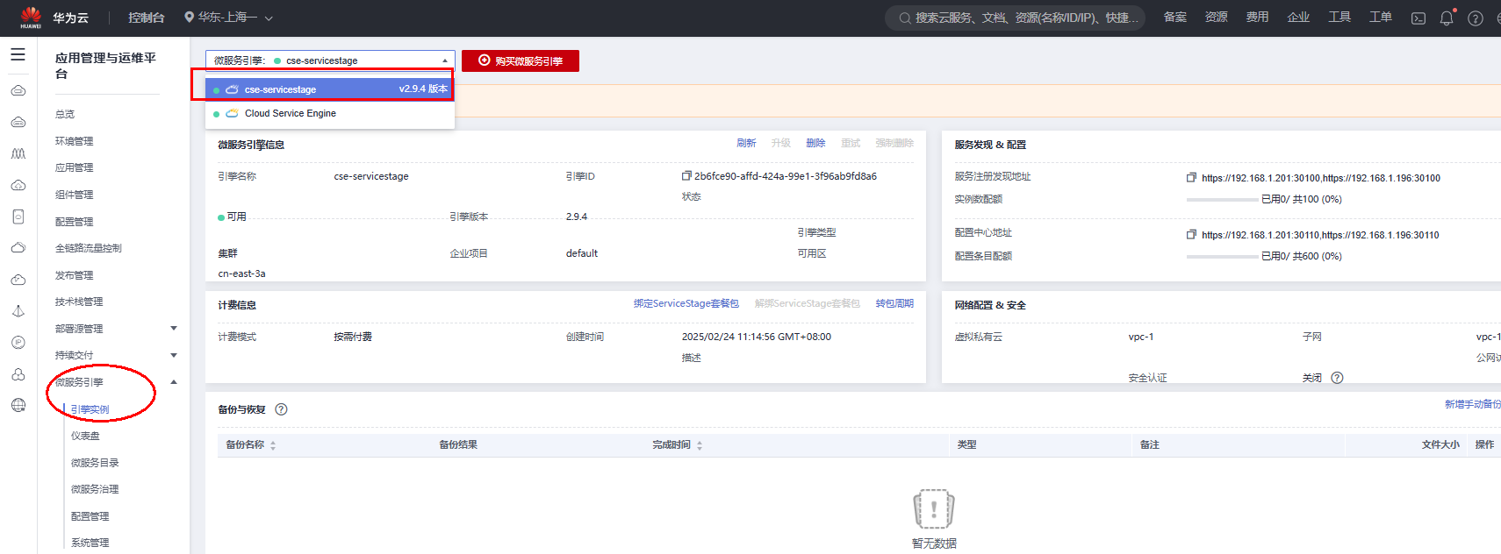The image size is (1501, 554).
Task: Select Cloud Service Engine in dropdown list
Action: (330, 114)
